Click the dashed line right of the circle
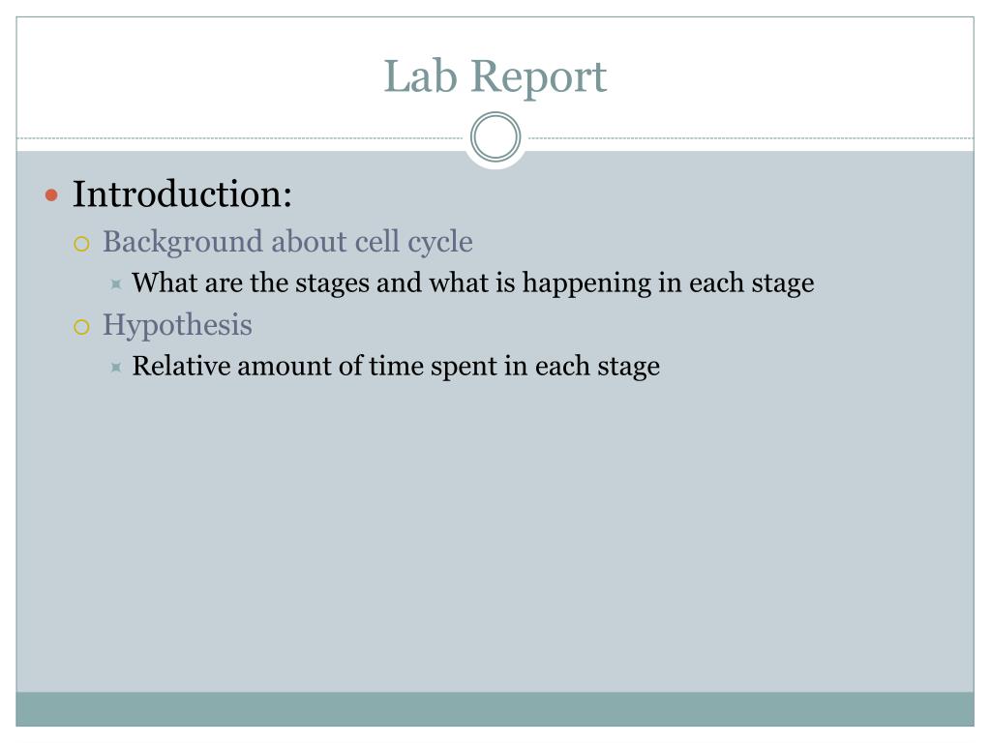The height and width of the screenshot is (743, 991). (x=751, y=137)
